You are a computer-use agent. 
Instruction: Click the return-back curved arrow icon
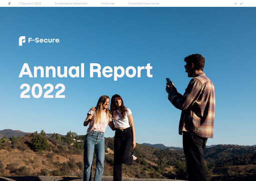coord(241,3)
